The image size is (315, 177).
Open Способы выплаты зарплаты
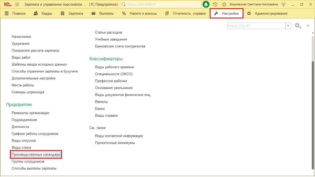[x=34, y=168]
